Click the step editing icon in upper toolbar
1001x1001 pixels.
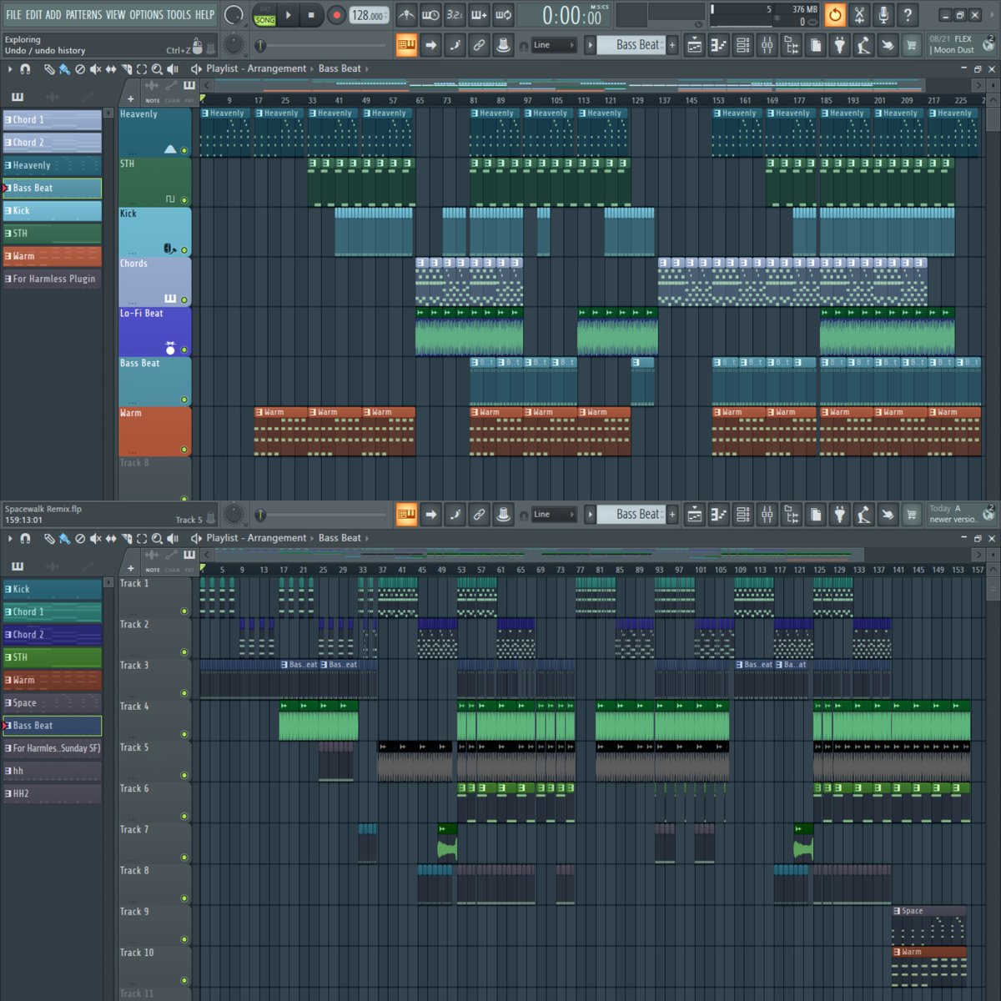pyautogui.click(x=455, y=45)
